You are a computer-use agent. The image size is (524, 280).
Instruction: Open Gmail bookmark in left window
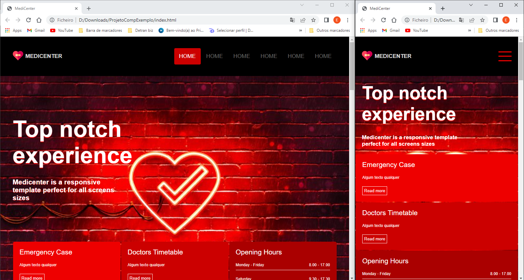tap(36, 30)
